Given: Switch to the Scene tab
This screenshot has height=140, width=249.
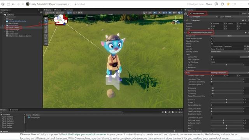Looking at the screenshot, I should [47, 10].
